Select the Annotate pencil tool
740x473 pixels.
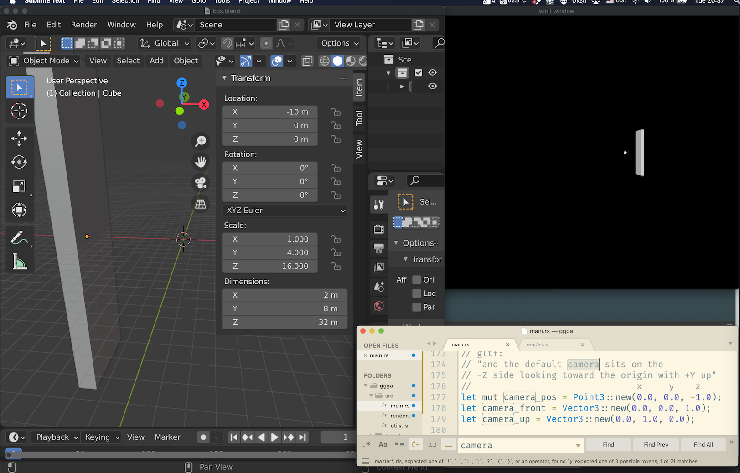pyautogui.click(x=19, y=237)
